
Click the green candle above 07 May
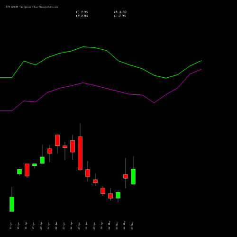click(x=133, y=176)
